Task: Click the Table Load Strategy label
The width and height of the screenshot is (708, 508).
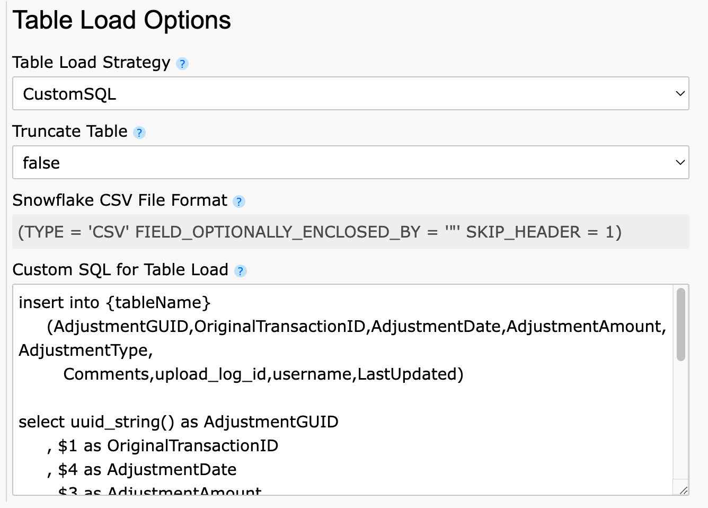Action: coord(91,63)
